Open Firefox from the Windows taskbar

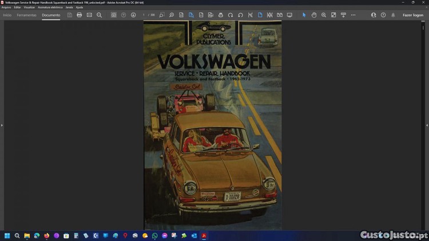click(46, 236)
